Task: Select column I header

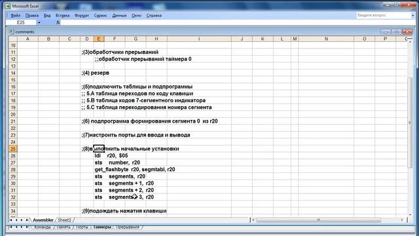Action: (x=199, y=39)
